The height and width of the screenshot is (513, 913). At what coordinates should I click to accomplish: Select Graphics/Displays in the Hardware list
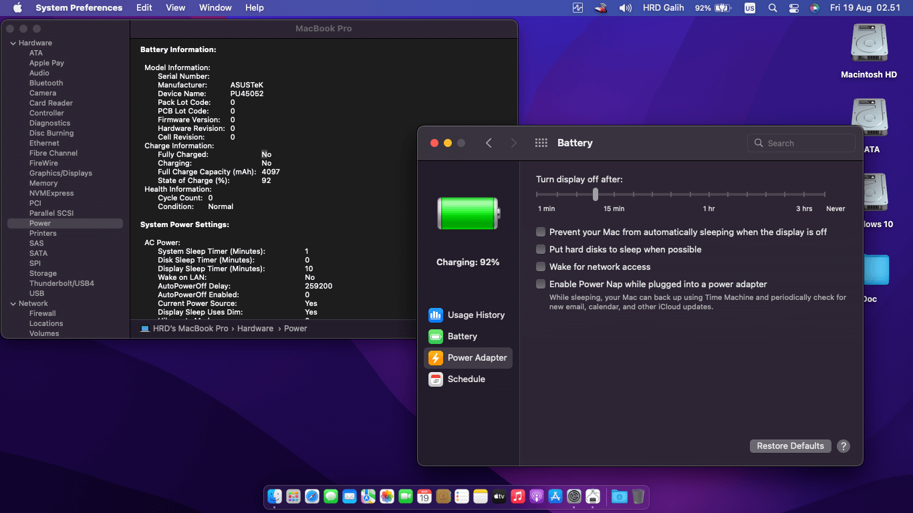click(x=61, y=173)
